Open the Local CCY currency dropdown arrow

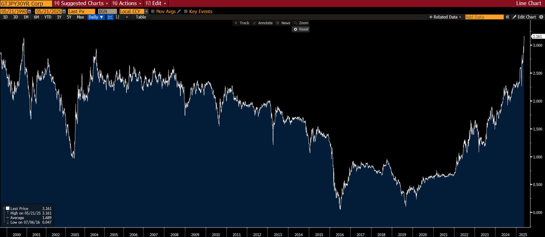pyautogui.click(x=147, y=11)
